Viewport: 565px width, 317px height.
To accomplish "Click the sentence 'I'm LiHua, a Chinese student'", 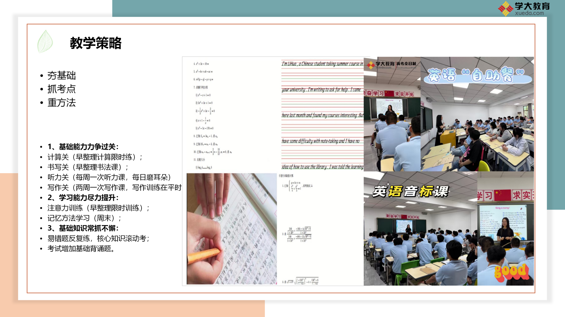I will [322, 64].
